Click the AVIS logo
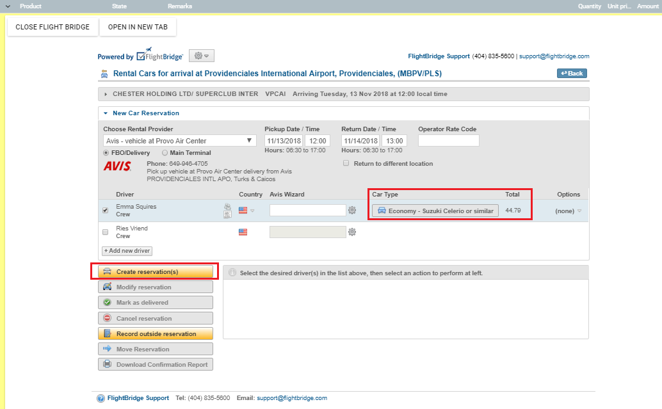The image size is (662, 409). 117,166
